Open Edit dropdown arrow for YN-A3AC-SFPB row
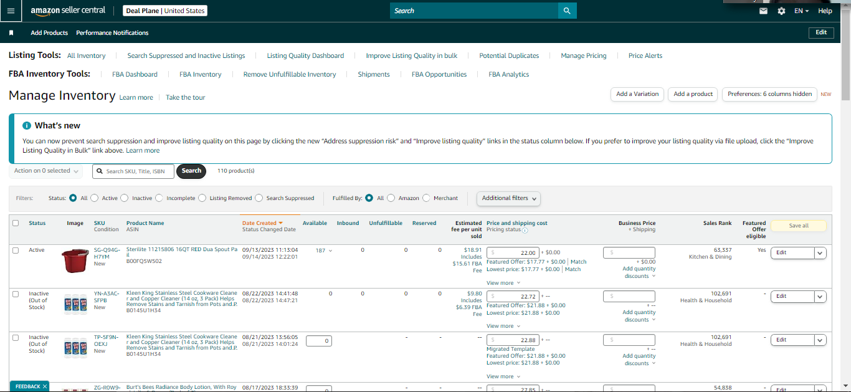This screenshot has height=392, width=851. tap(820, 297)
